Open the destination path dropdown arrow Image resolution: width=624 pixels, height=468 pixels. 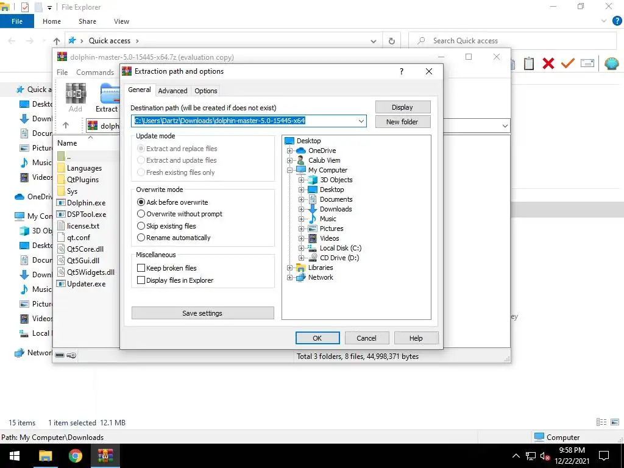[x=361, y=121]
